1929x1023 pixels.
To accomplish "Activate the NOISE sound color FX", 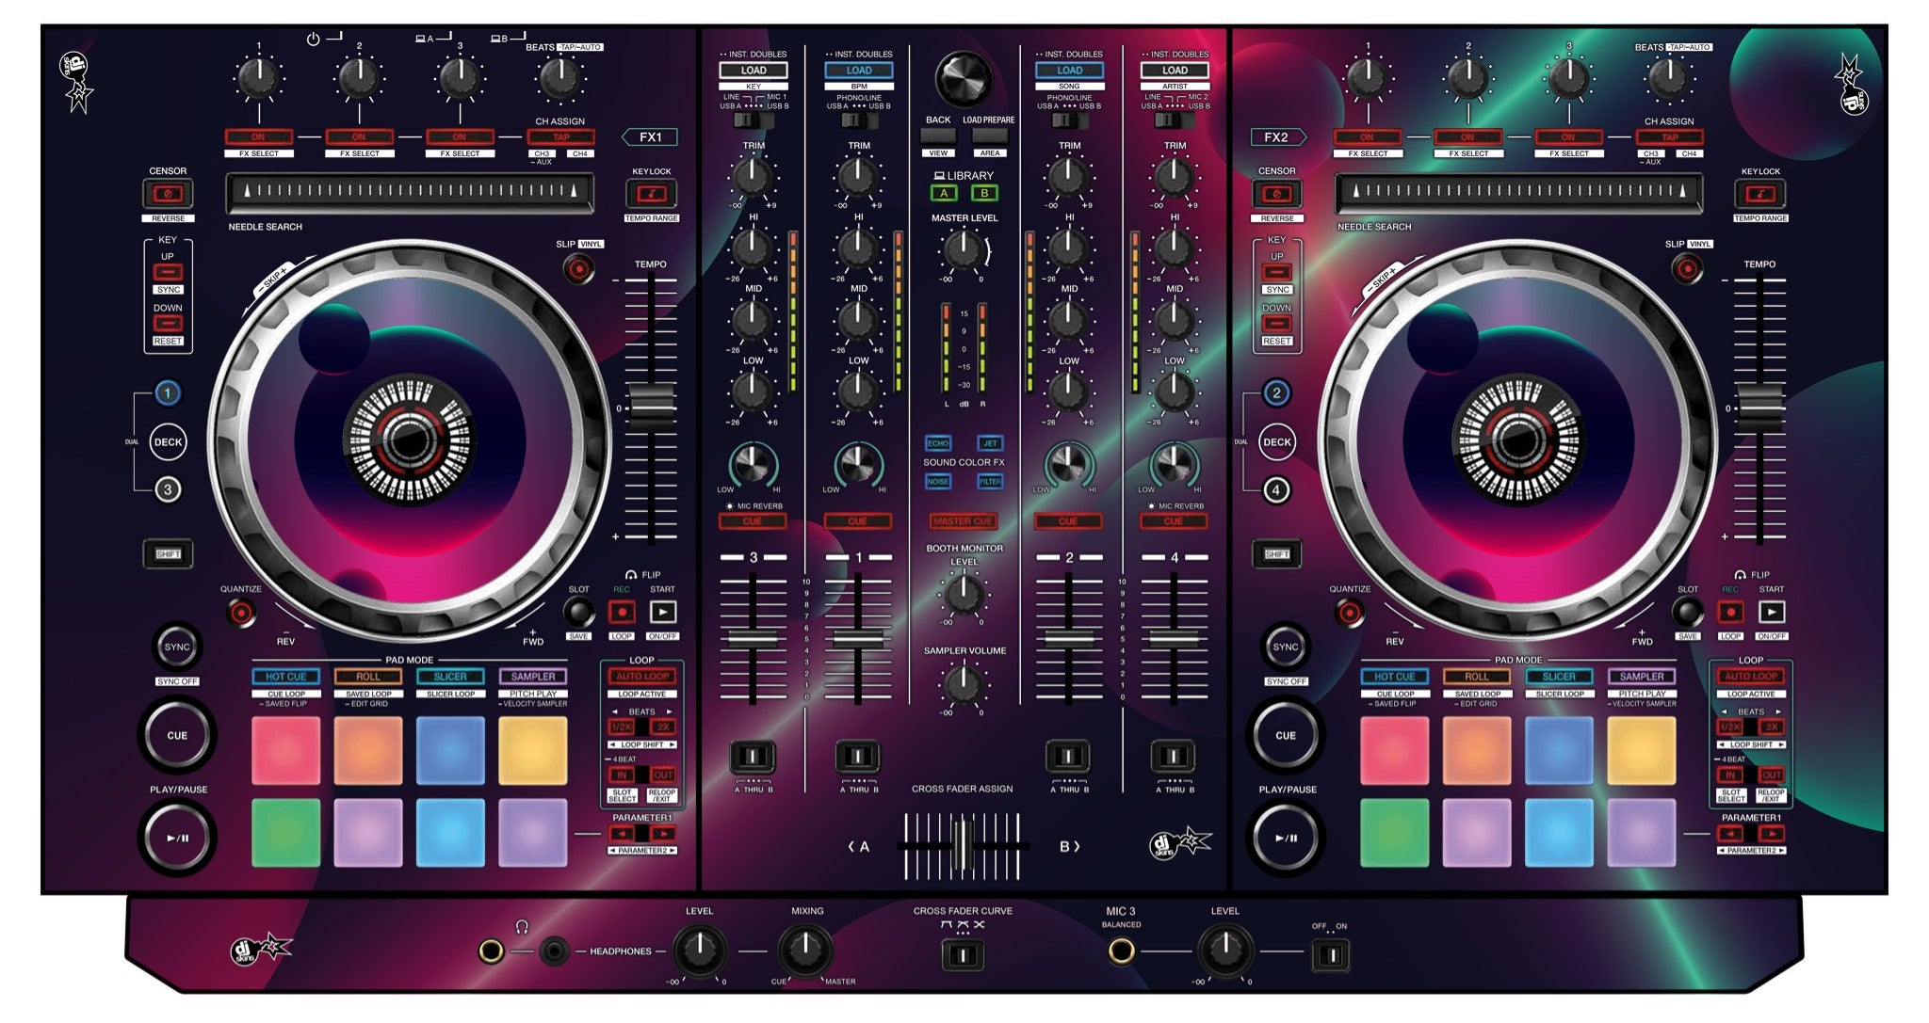I will (x=938, y=482).
